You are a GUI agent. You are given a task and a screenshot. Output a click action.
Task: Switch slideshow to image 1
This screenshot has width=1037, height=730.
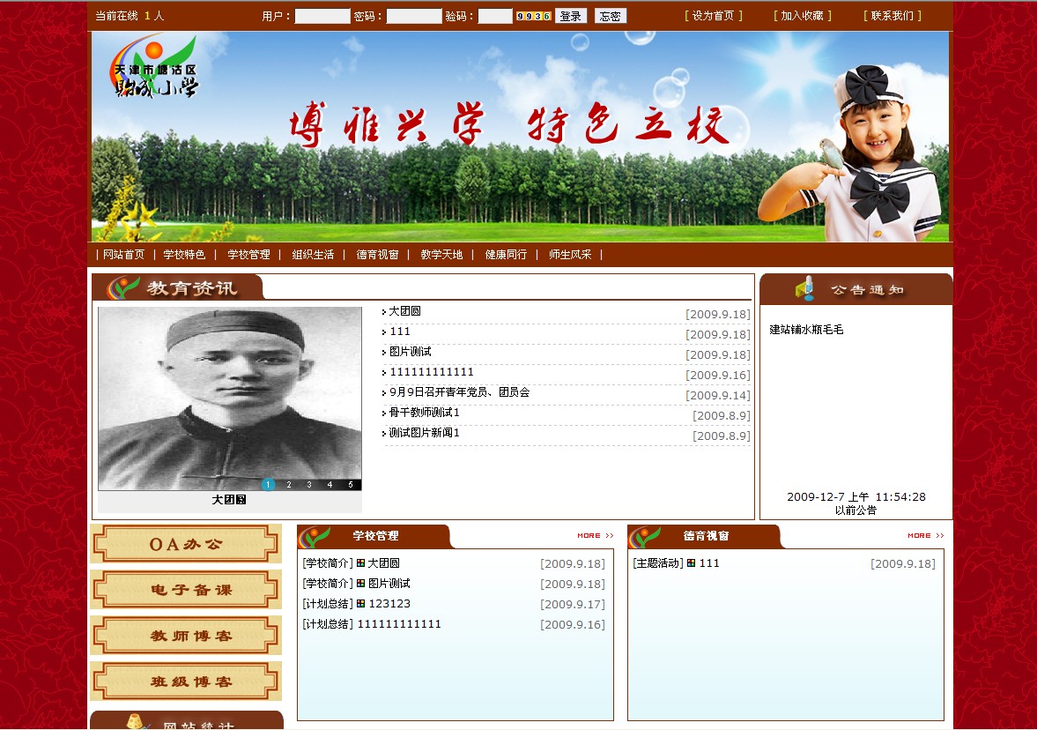269,484
